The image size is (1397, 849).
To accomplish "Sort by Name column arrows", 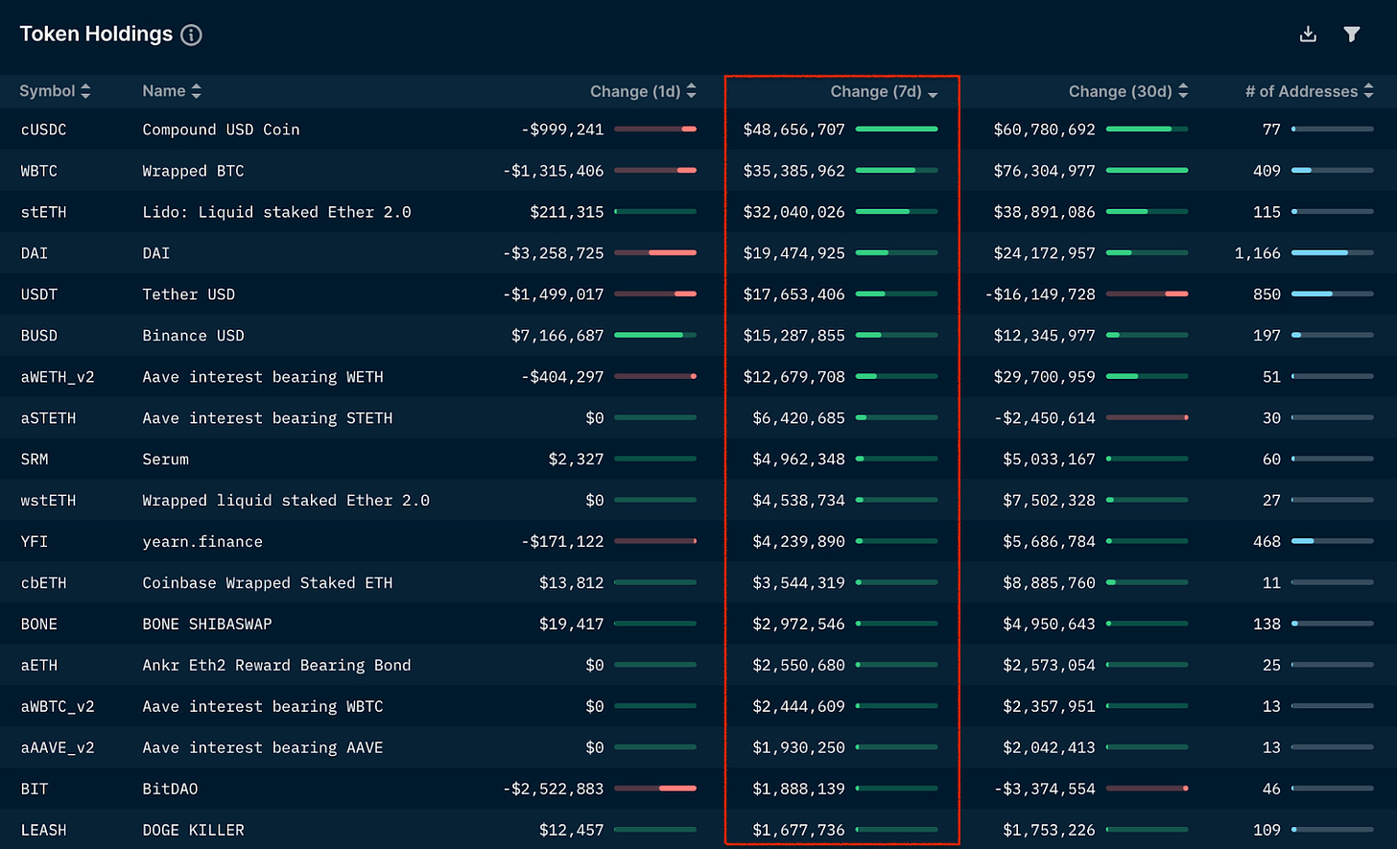I will tap(196, 91).
